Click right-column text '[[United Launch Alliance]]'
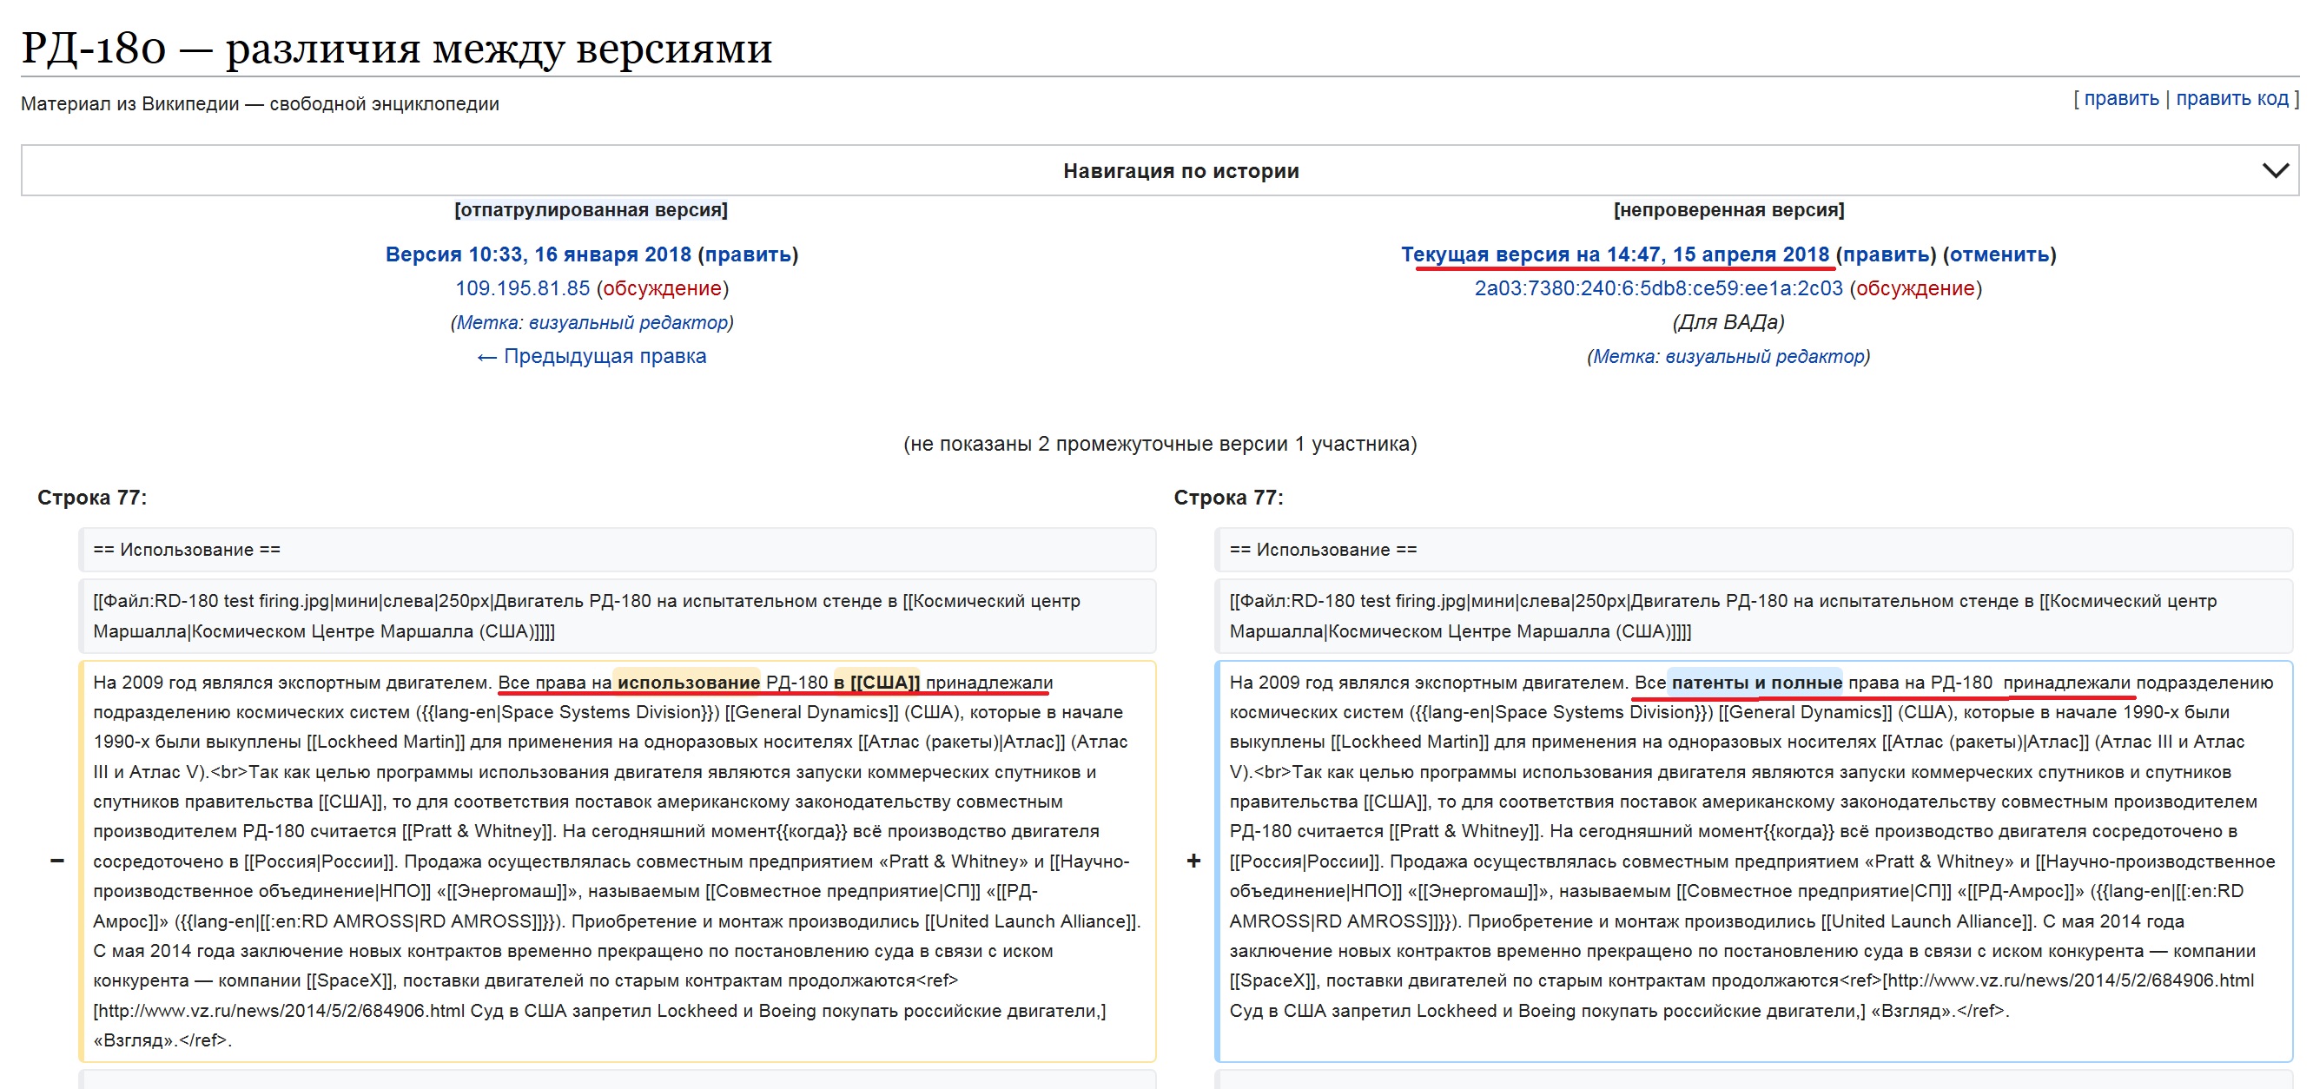The width and height of the screenshot is (2313, 1089). point(1928,921)
